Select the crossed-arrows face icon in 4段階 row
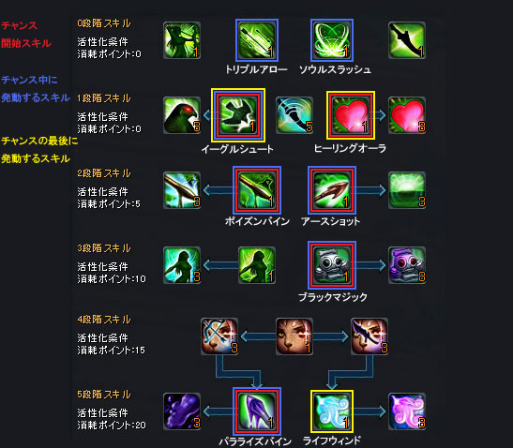 click(219, 336)
